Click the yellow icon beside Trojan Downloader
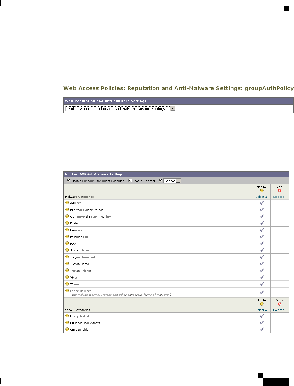 67,257
